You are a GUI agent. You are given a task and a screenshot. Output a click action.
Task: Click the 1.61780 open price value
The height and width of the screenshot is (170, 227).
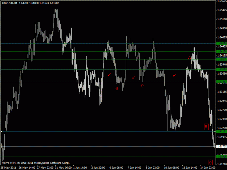pyautogui.click(x=24, y=3)
